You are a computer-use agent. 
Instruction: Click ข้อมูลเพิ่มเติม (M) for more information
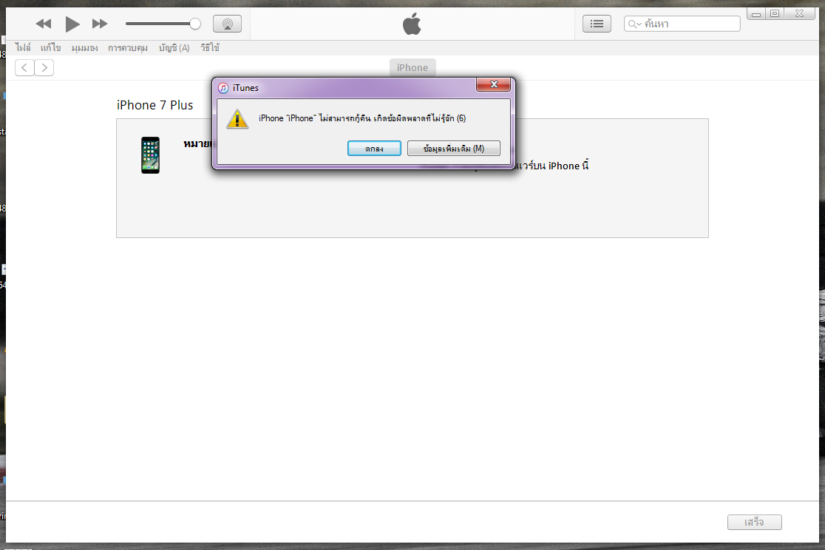pos(454,149)
